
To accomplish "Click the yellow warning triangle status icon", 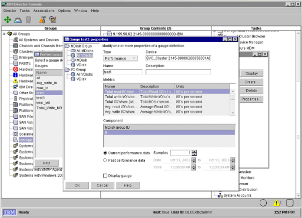I will [x=277, y=203].
